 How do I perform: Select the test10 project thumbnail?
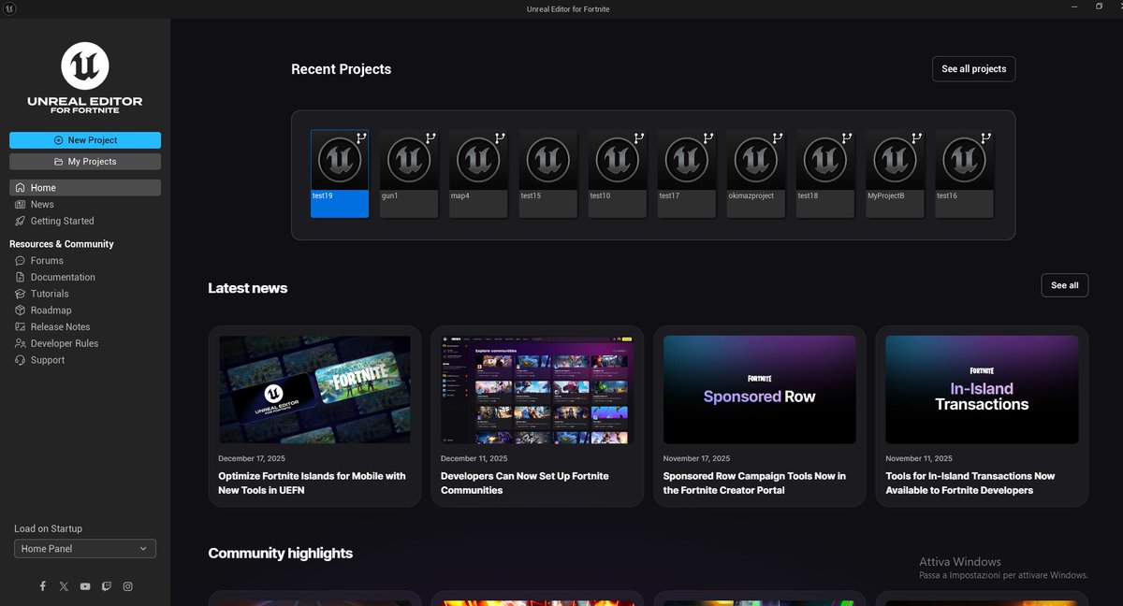point(617,174)
